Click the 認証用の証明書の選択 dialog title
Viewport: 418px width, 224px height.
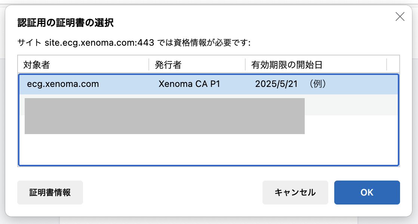66,23
